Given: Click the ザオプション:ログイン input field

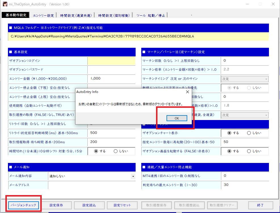Looking at the screenshot, I should click(x=111, y=61).
